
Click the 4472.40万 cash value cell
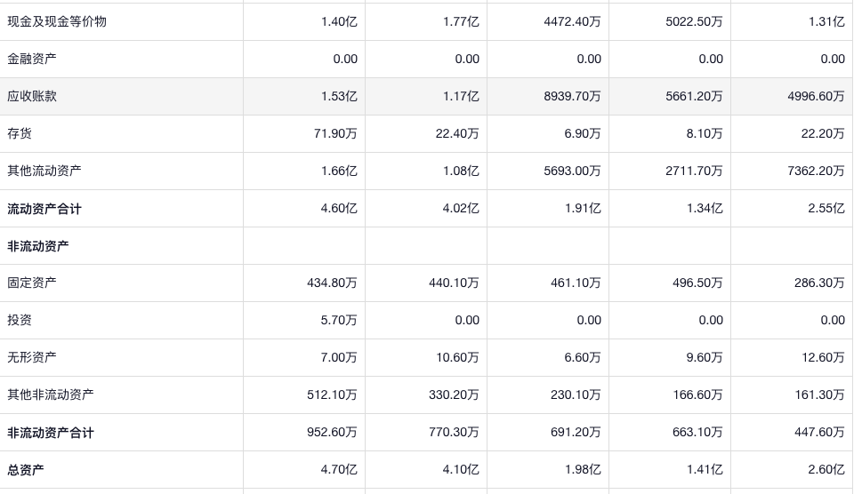coord(572,21)
